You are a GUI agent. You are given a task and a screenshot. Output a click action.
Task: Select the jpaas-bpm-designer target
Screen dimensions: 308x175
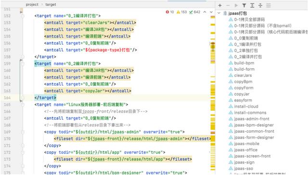tap(254, 125)
